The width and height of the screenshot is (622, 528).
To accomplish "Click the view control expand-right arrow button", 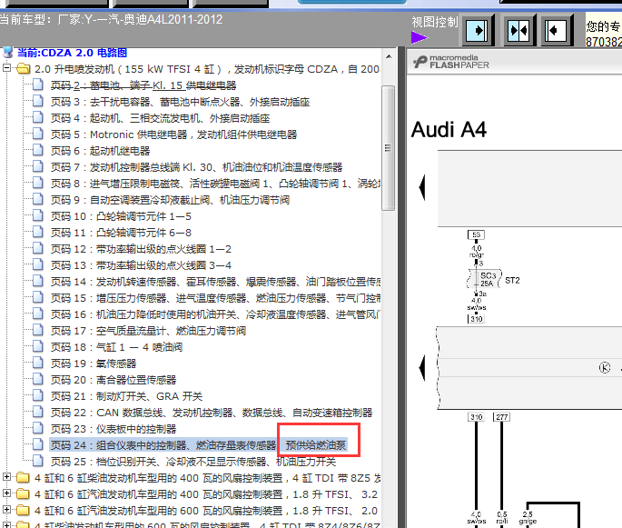I will (478, 30).
